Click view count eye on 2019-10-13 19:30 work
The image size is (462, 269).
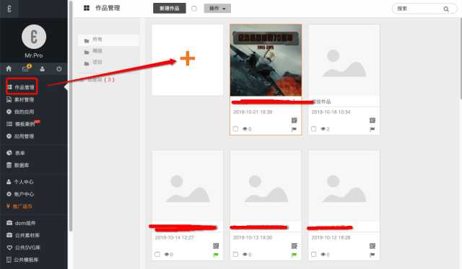[x=245, y=255]
